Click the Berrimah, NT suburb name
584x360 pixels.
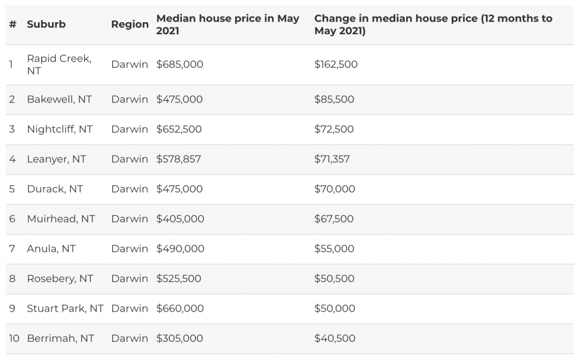point(60,338)
